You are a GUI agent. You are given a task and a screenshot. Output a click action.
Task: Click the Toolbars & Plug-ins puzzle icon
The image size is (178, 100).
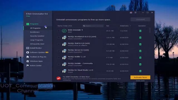28,57
